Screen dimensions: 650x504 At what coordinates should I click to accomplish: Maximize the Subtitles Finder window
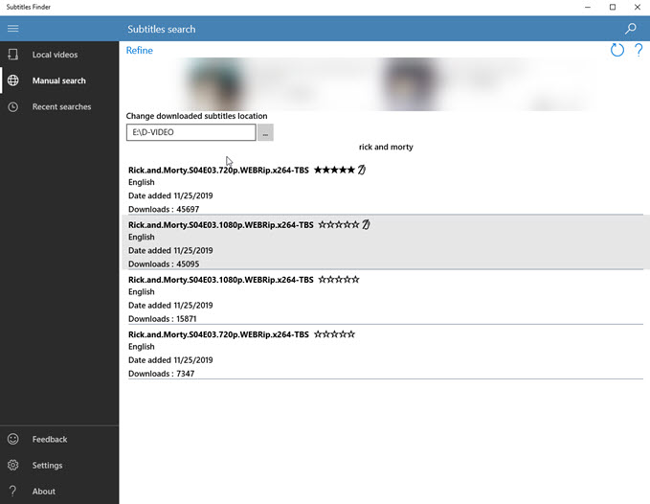(613, 7)
